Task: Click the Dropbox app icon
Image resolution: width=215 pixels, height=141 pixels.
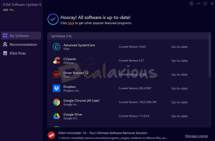Action: click(56, 88)
